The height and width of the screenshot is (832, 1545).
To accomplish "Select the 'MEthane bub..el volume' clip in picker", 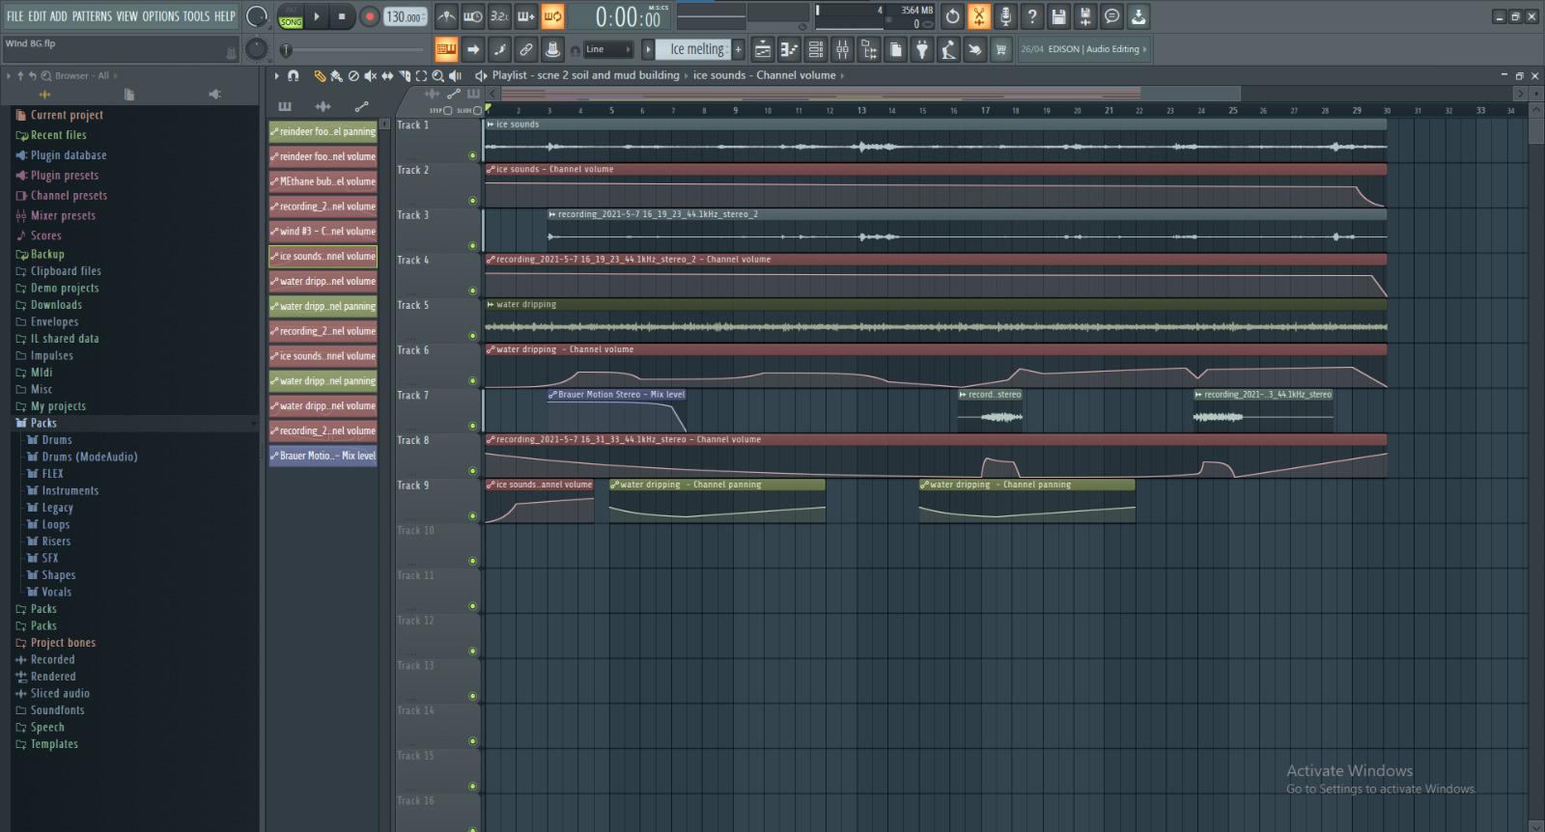I will tap(323, 181).
